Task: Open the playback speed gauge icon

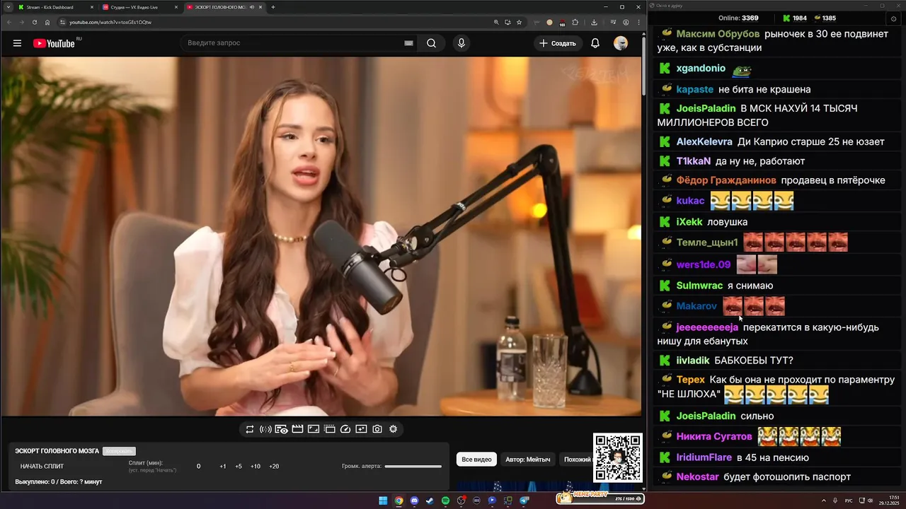Action: coord(345,429)
